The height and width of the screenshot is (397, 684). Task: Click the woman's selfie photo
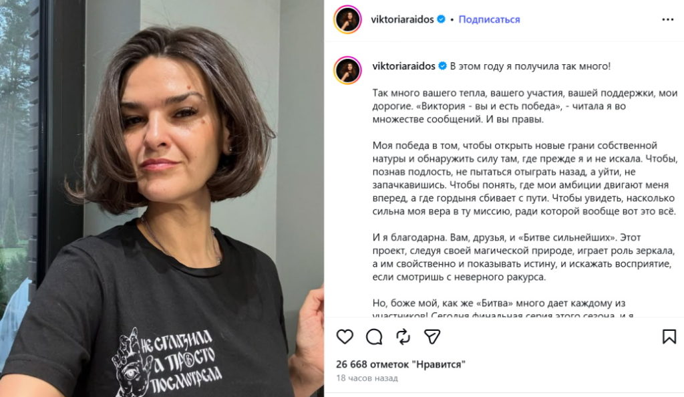(162, 198)
